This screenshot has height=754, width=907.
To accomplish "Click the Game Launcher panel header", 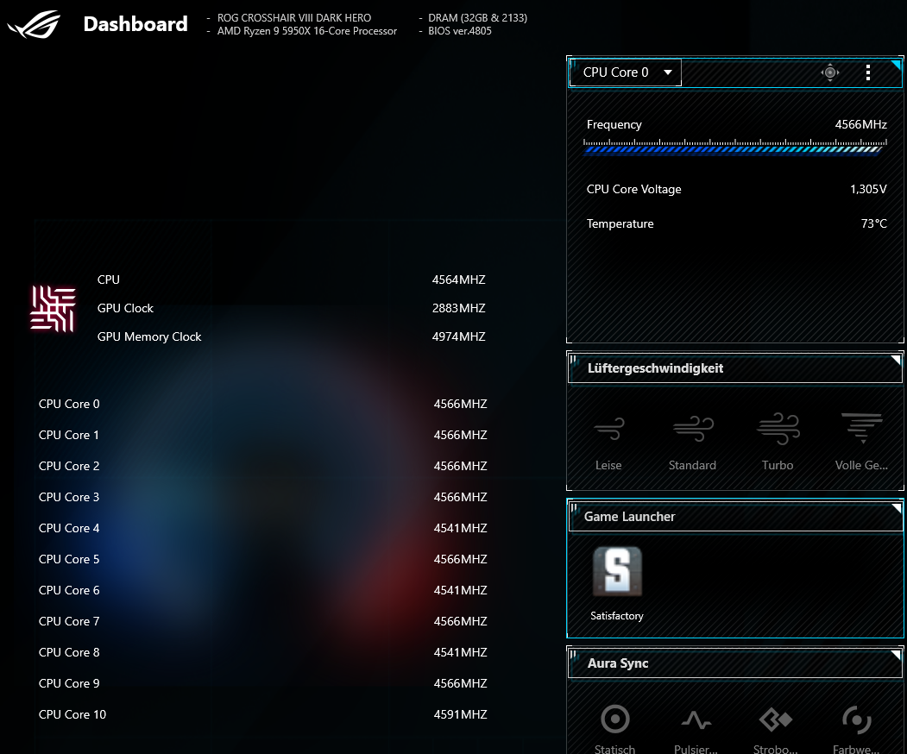I will (734, 517).
